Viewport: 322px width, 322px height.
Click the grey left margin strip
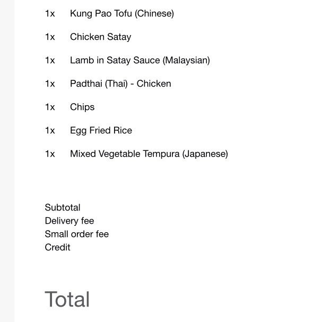pos(7,161)
